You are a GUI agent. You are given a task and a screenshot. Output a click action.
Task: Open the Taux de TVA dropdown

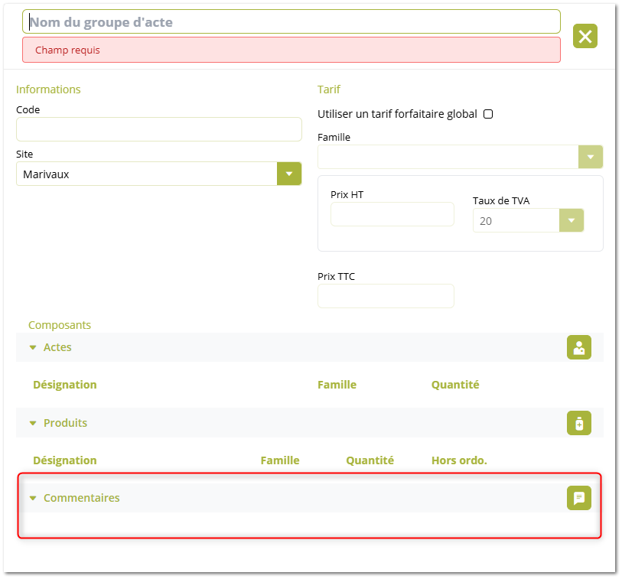[x=572, y=221]
